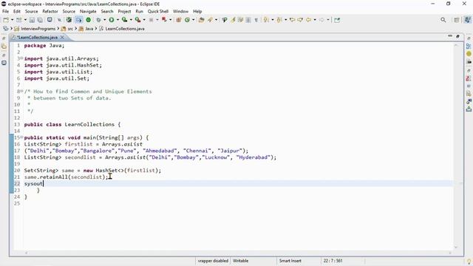Click the Forward navigation arrow icon

pyautogui.click(x=321, y=20)
